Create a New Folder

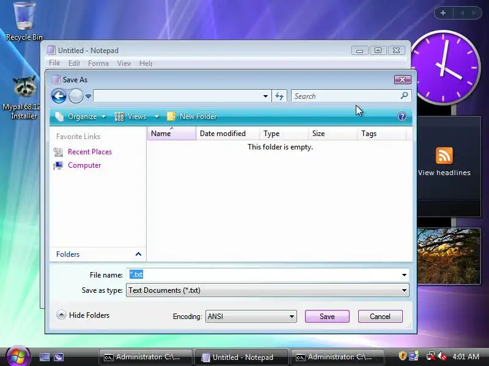192,117
